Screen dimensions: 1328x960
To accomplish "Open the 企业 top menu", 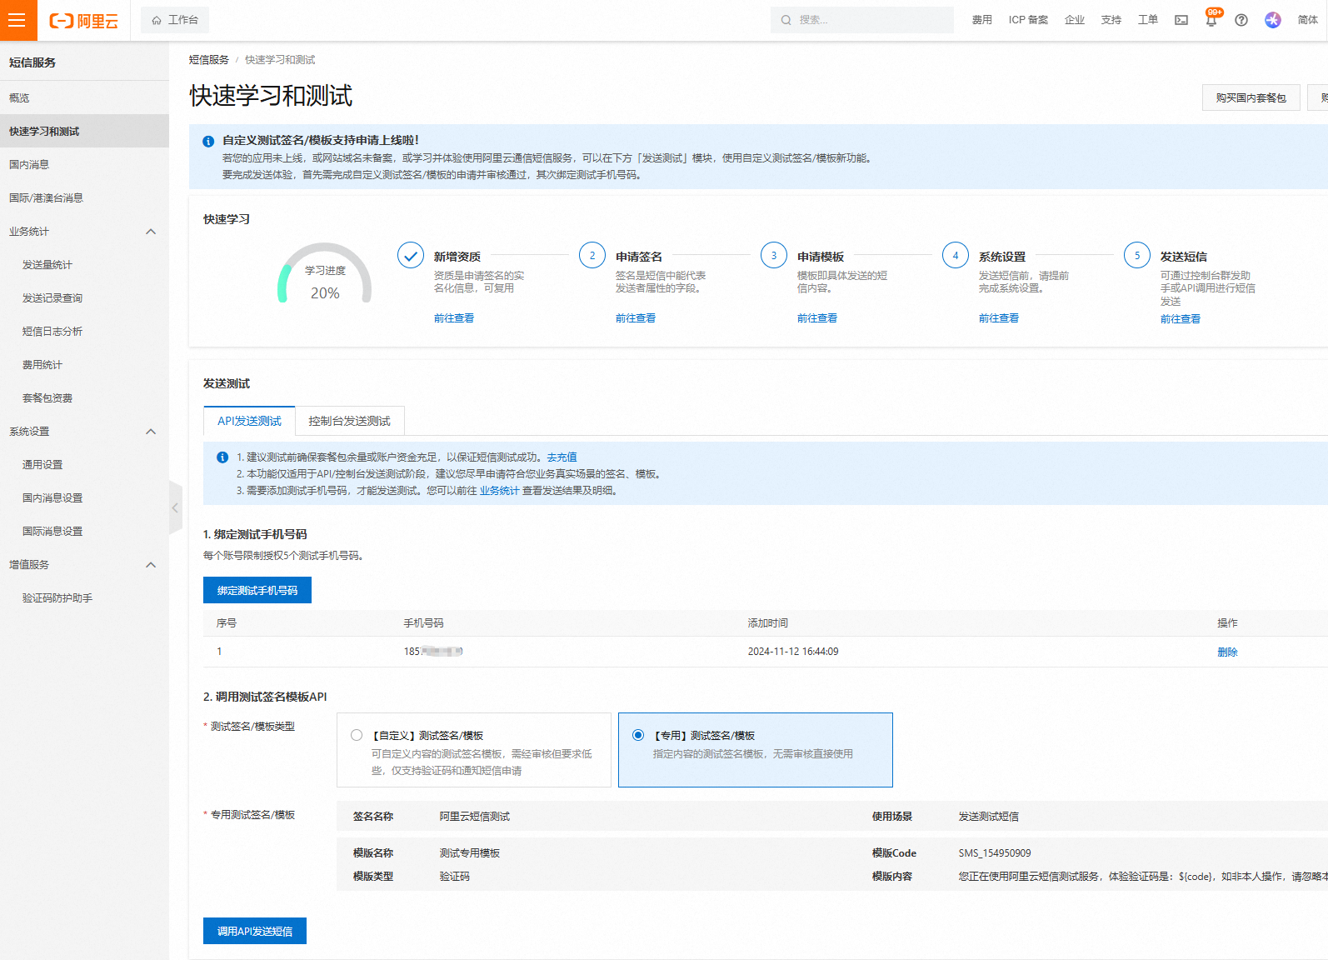I will point(1075,20).
